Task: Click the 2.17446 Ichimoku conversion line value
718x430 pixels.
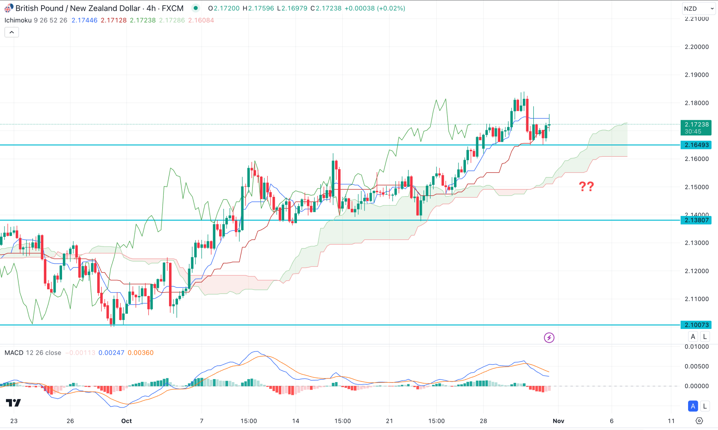Action: coord(85,20)
